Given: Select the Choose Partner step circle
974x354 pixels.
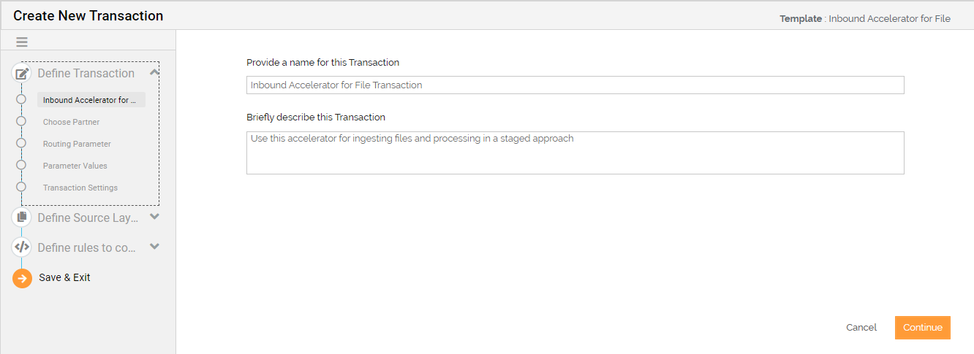Looking at the screenshot, I should click(x=21, y=121).
